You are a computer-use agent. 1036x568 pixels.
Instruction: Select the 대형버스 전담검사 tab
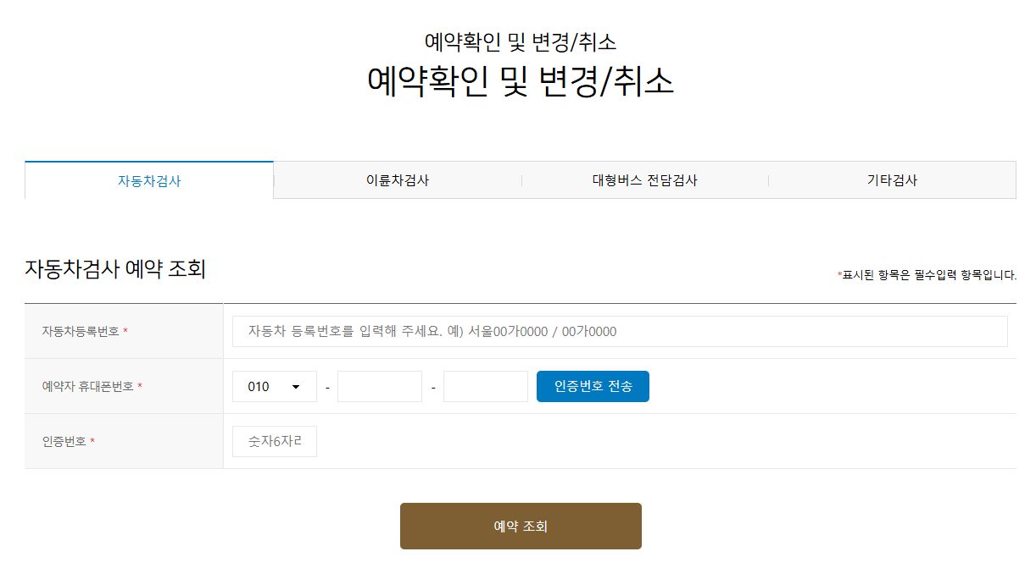click(x=644, y=179)
